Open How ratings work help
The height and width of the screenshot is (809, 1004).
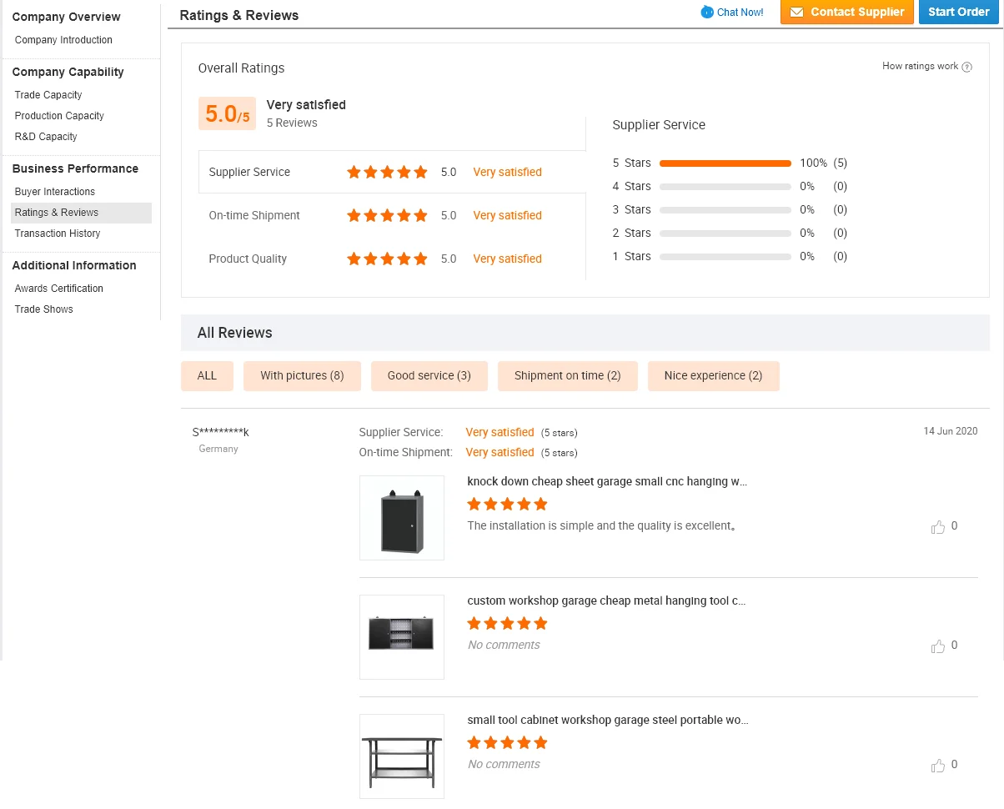coord(920,66)
